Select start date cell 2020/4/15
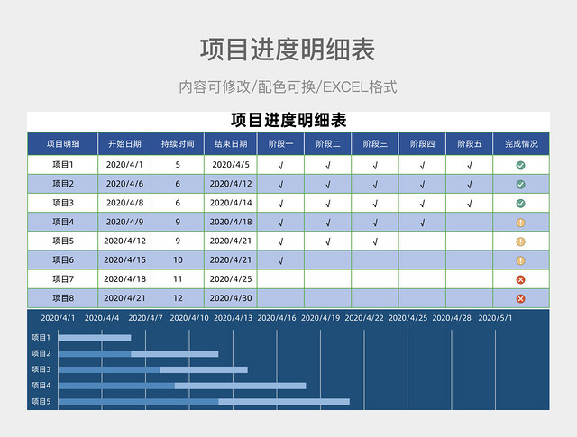The width and height of the screenshot is (577, 437). pyautogui.click(x=124, y=260)
